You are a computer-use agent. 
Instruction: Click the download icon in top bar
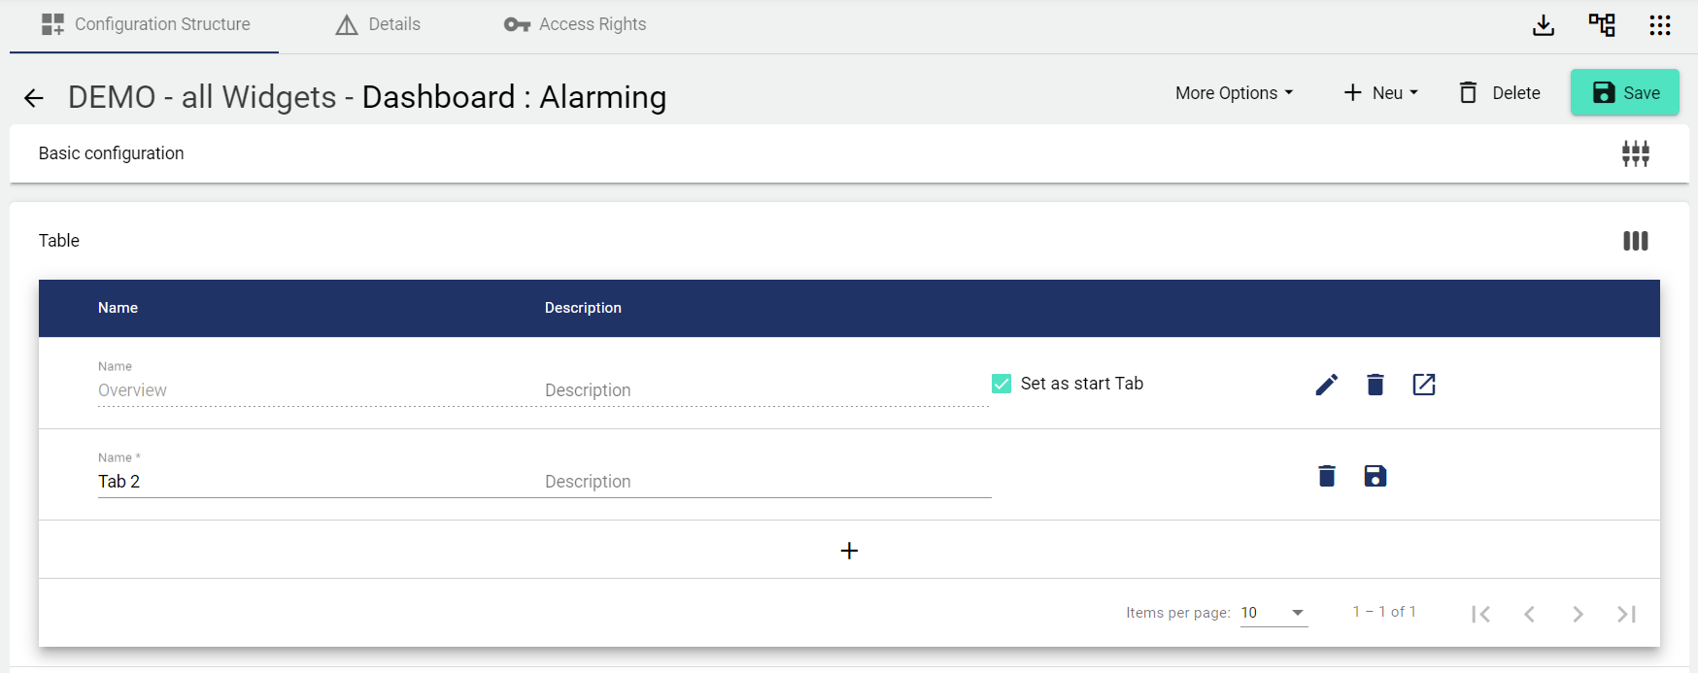[1543, 25]
